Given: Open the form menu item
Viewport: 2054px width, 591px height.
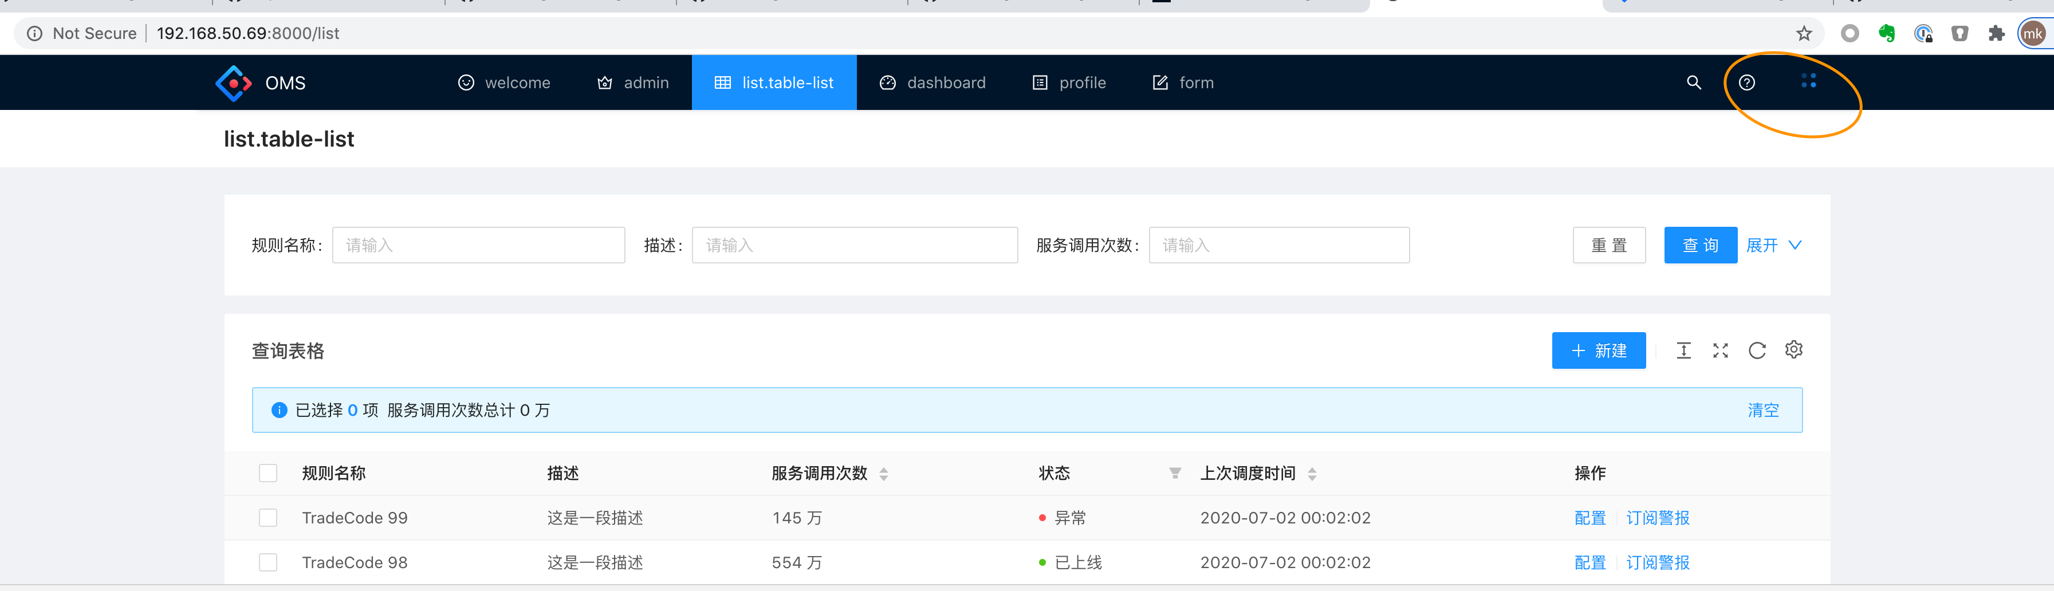Looking at the screenshot, I should 1183,82.
